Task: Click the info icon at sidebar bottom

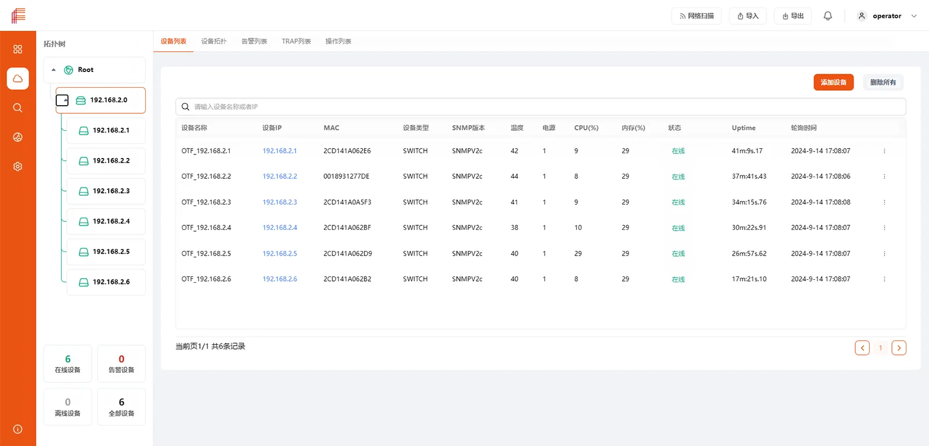Action: click(x=17, y=429)
